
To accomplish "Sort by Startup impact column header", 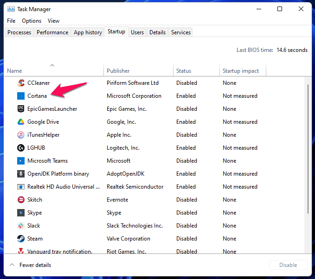I will (x=240, y=71).
